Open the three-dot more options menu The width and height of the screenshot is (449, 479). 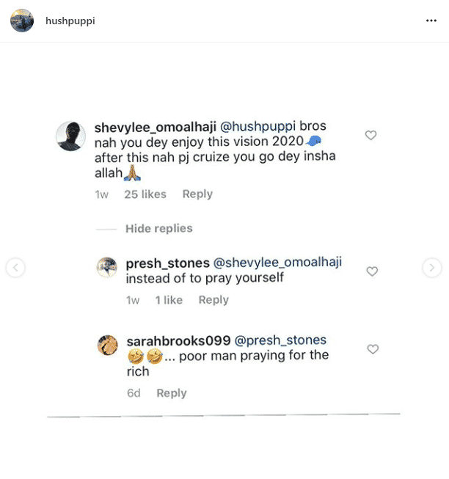431,21
